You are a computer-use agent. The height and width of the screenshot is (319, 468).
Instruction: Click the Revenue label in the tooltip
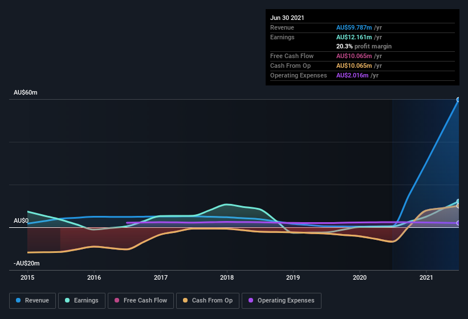282,27
